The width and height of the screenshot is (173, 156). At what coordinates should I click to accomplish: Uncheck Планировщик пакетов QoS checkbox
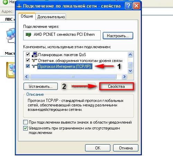(x=28, y=54)
